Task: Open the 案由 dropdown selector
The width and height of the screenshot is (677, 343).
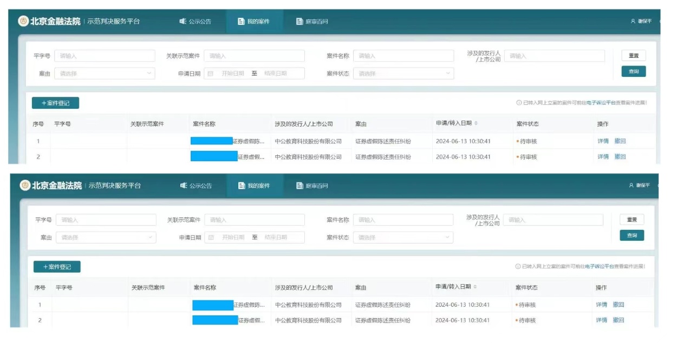Action: 106,72
